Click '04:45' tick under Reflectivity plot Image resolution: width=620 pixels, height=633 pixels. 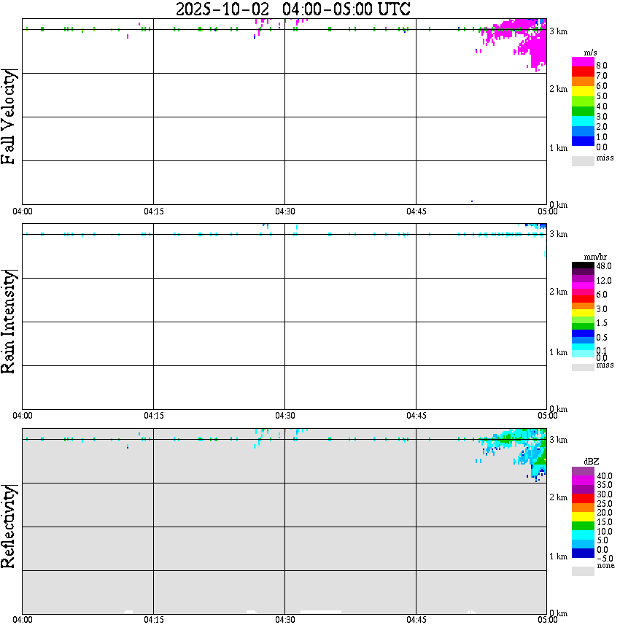click(416, 620)
